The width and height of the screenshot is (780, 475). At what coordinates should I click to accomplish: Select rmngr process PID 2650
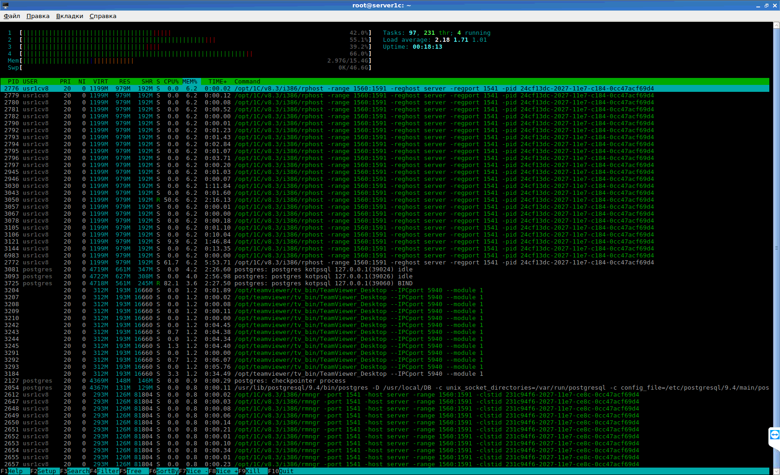coord(384,423)
